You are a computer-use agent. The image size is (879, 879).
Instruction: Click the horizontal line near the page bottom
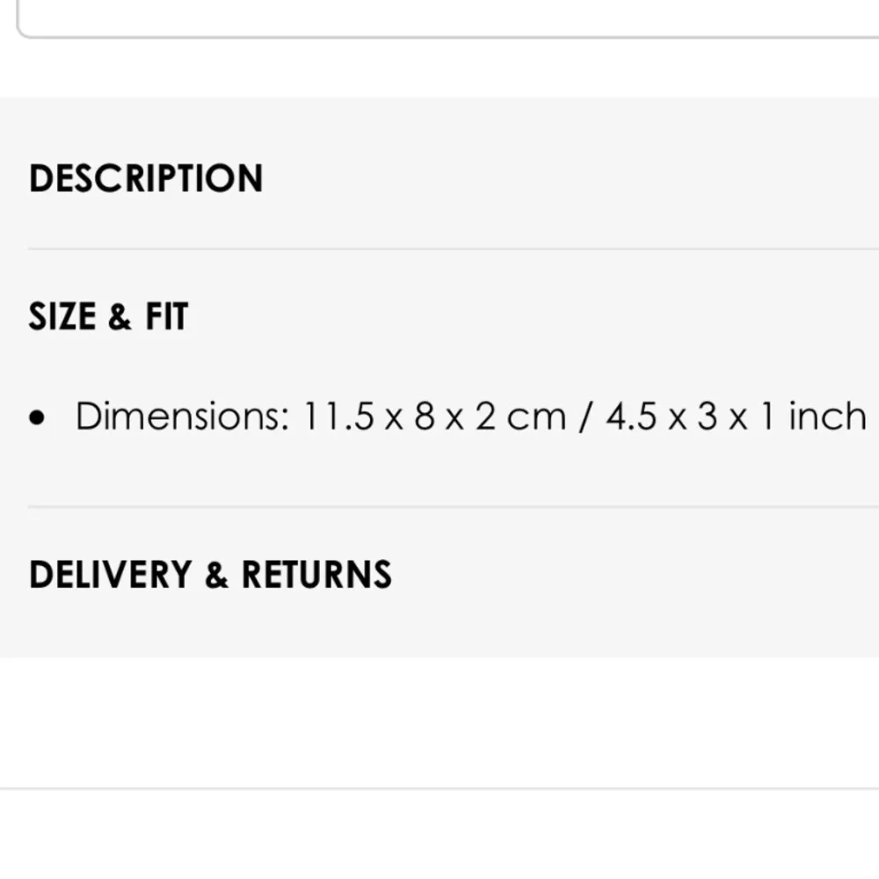click(x=439, y=788)
